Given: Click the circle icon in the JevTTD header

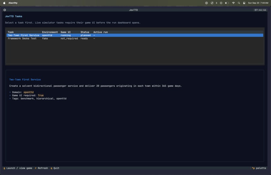Looking at the screenshot, I should click(5, 10).
